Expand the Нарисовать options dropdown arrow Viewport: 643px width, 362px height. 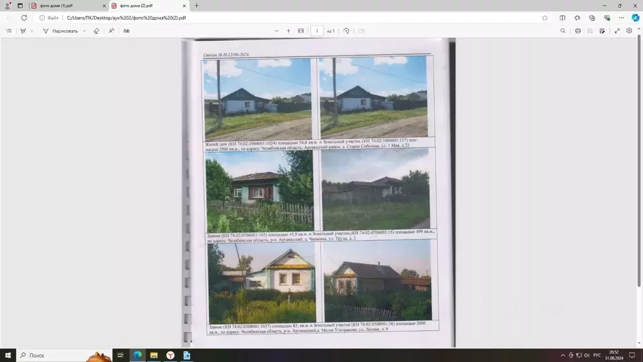[84, 31]
